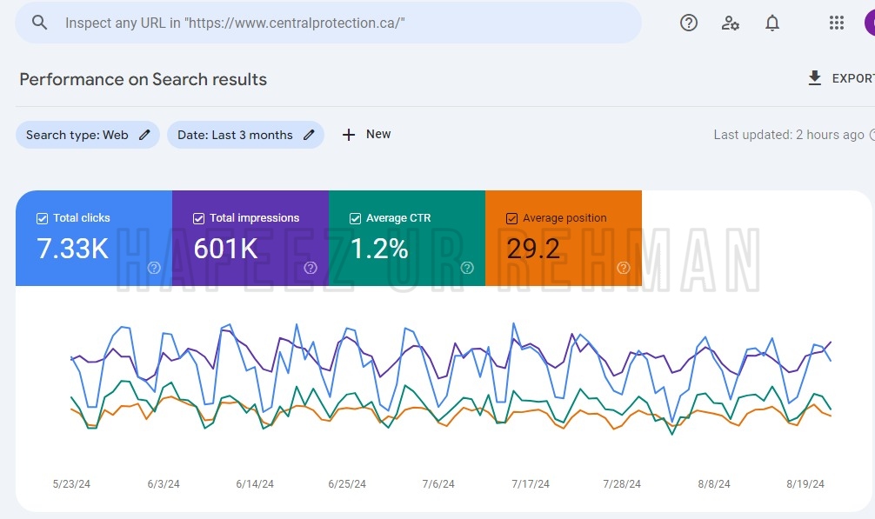Click the plus icon beside New
The height and width of the screenshot is (519, 875).
349,135
